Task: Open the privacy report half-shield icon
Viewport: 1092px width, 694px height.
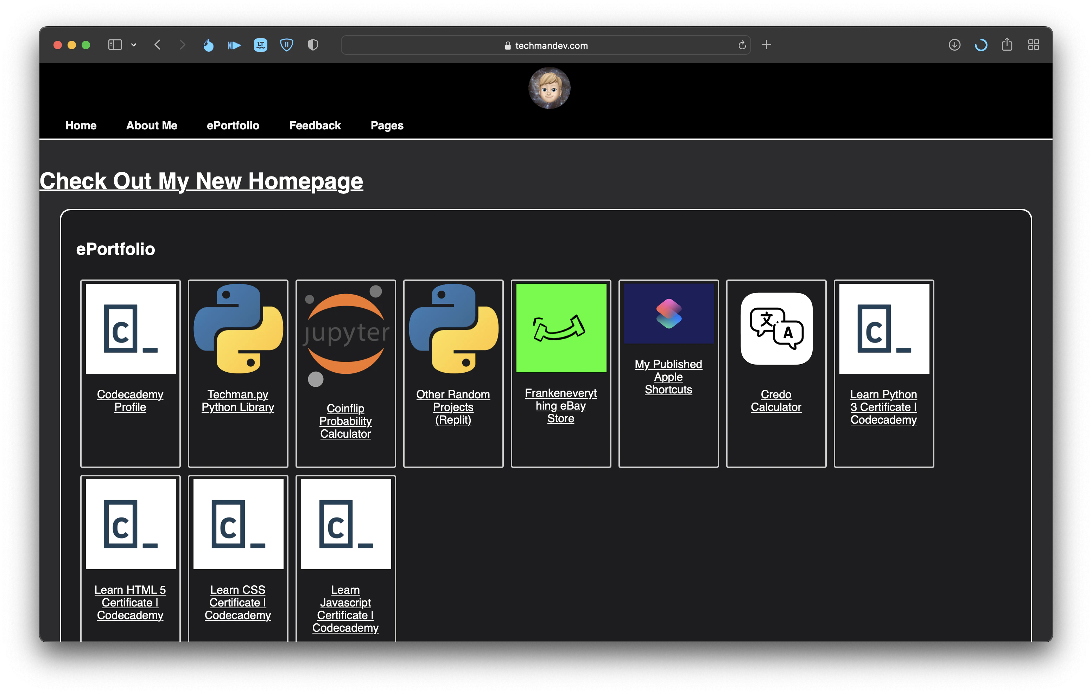Action: pyautogui.click(x=313, y=45)
